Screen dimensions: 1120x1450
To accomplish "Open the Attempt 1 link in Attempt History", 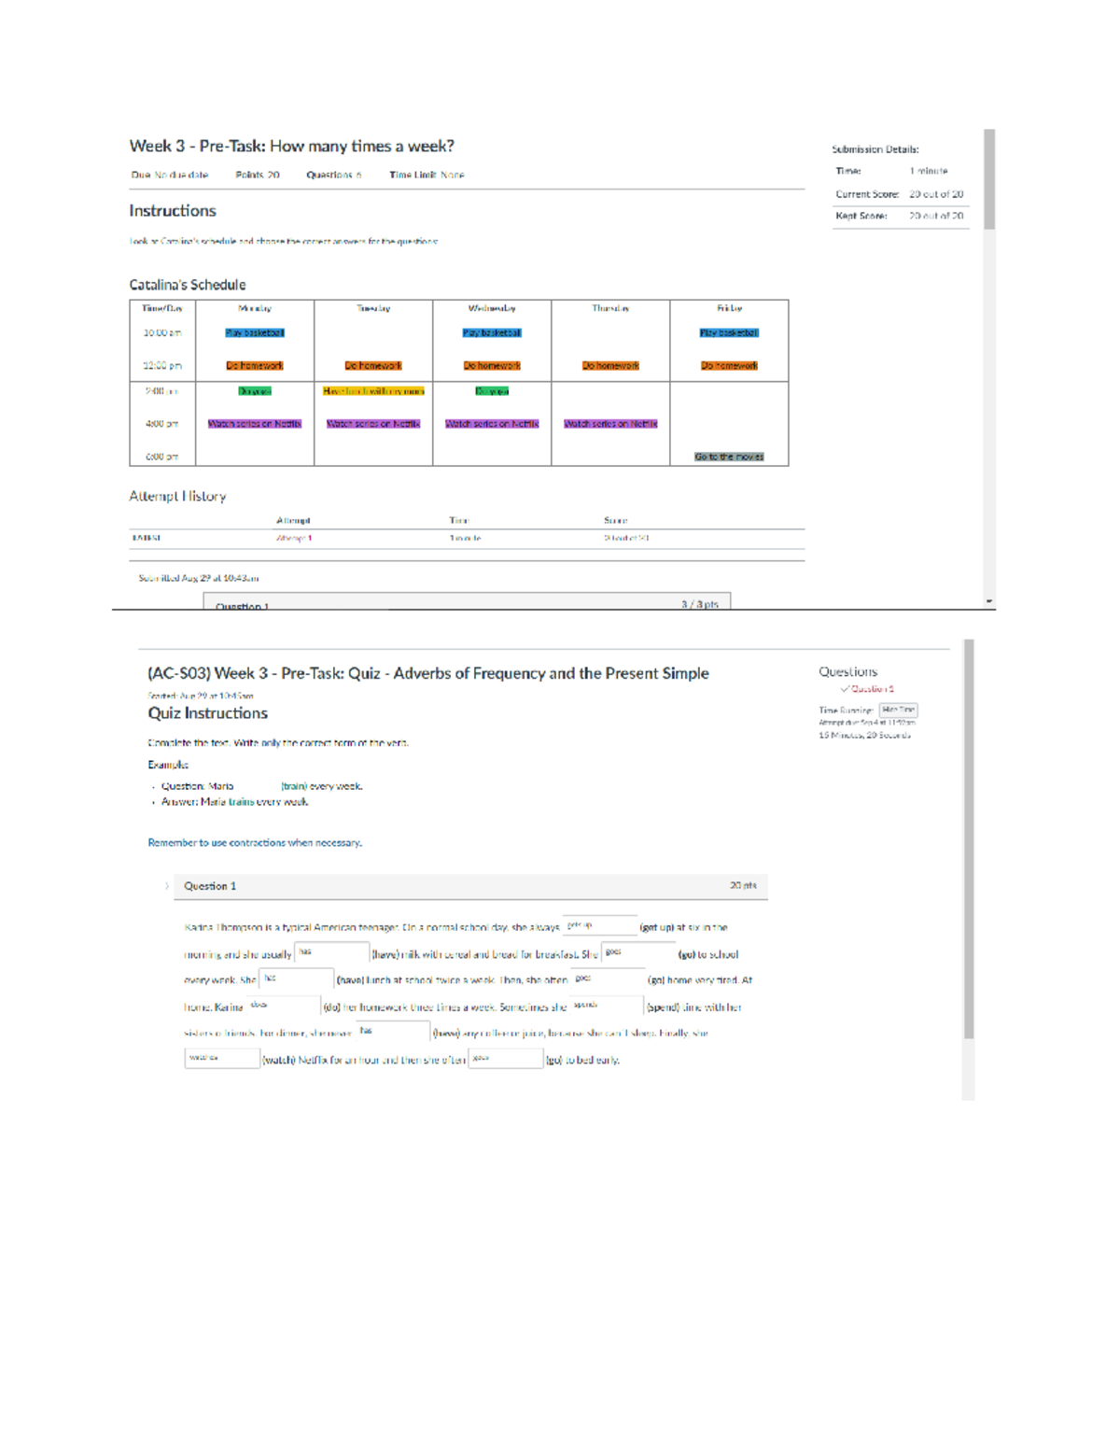I will point(293,539).
